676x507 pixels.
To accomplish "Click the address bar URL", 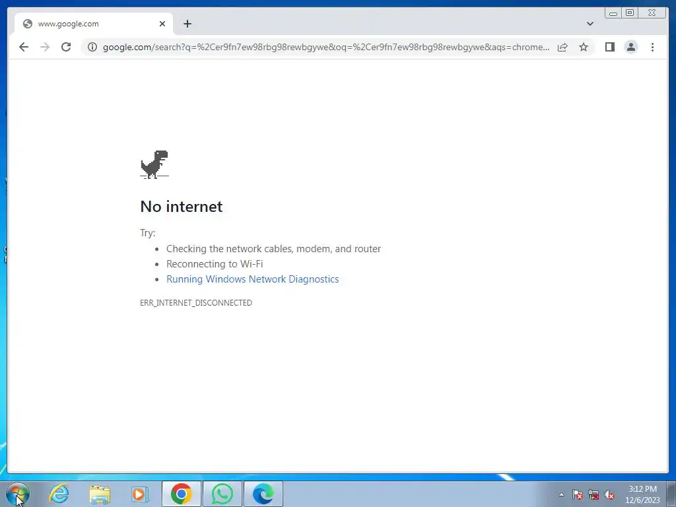I will [326, 47].
